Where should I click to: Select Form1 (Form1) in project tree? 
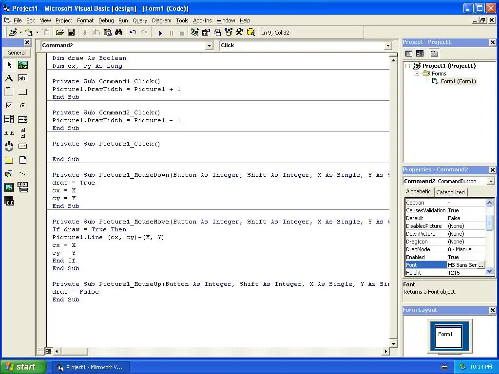pos(458,81)
